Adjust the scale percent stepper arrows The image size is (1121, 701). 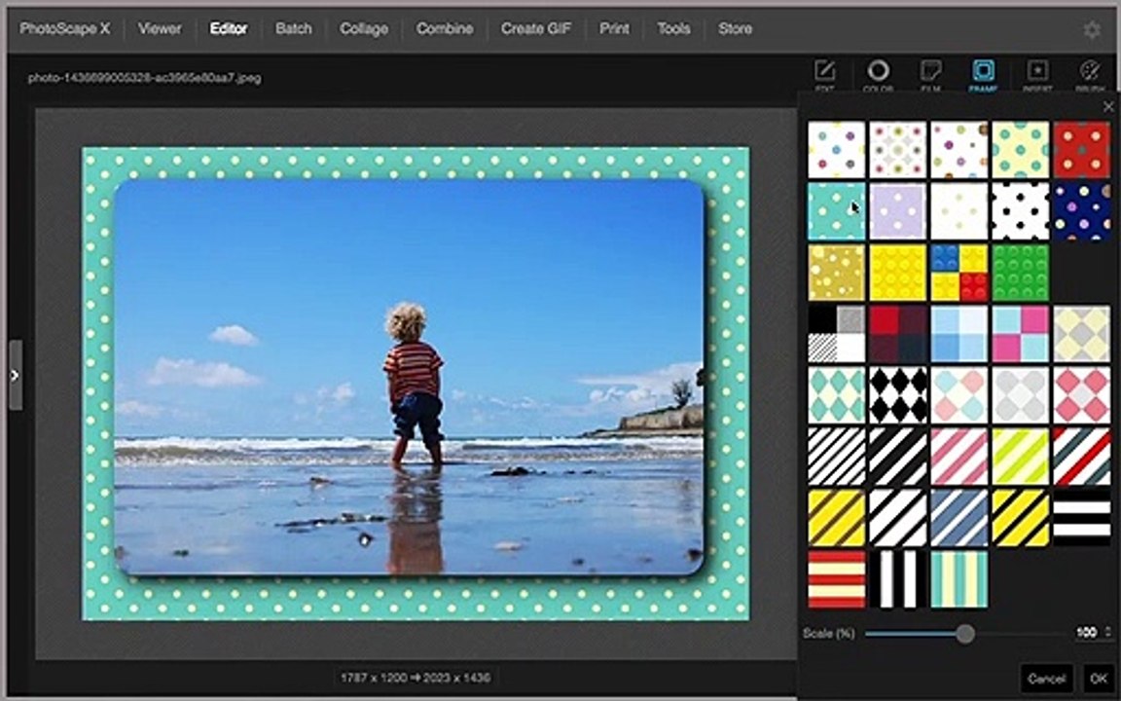(1109, 632)
